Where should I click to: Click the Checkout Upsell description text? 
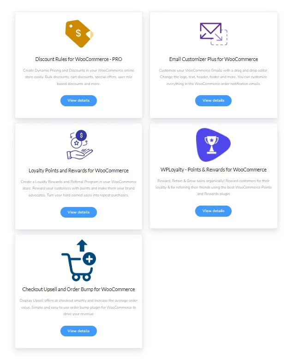pos(78,307)
